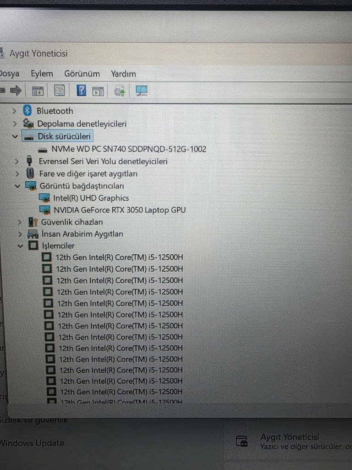
Task: Open the Eylem menu
Action: tap(42, 73)
